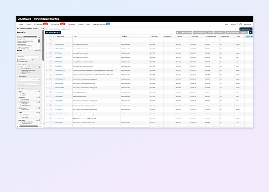Go to the Projects tab
The image size is (269, 192).
pyautogui.click(x=29, y=24)
